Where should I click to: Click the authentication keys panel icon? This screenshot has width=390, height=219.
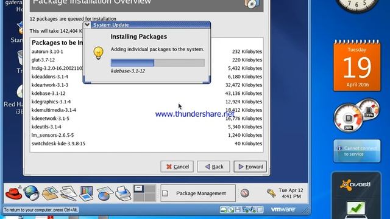[x=271, y=193]
